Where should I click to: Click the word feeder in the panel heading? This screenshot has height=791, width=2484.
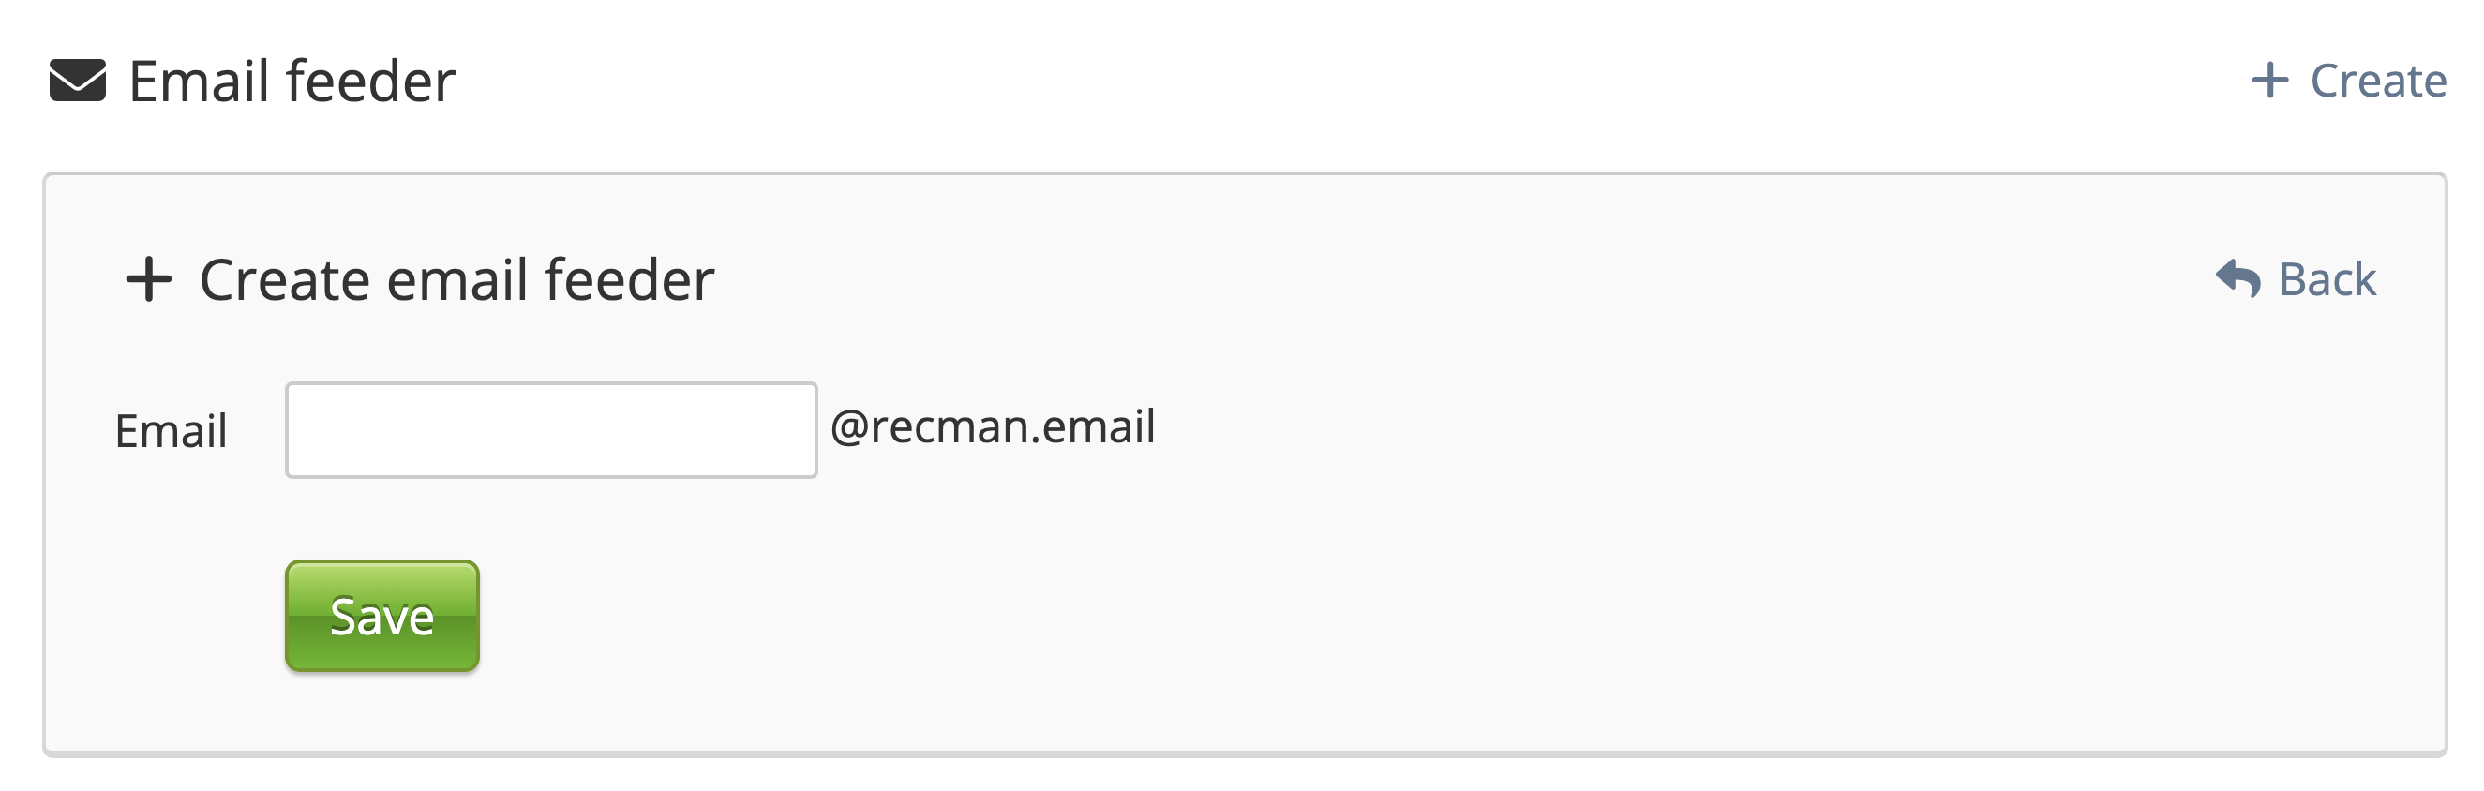click(x=629, y=279)
